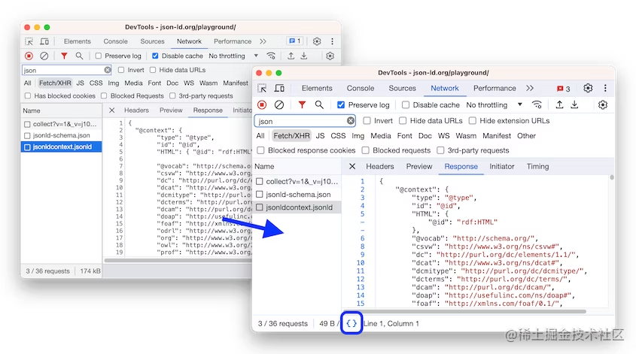The height and width of the screenshot is (354, 636).
Task: Check Blocked response cookies option
Action: pos(260,150)
